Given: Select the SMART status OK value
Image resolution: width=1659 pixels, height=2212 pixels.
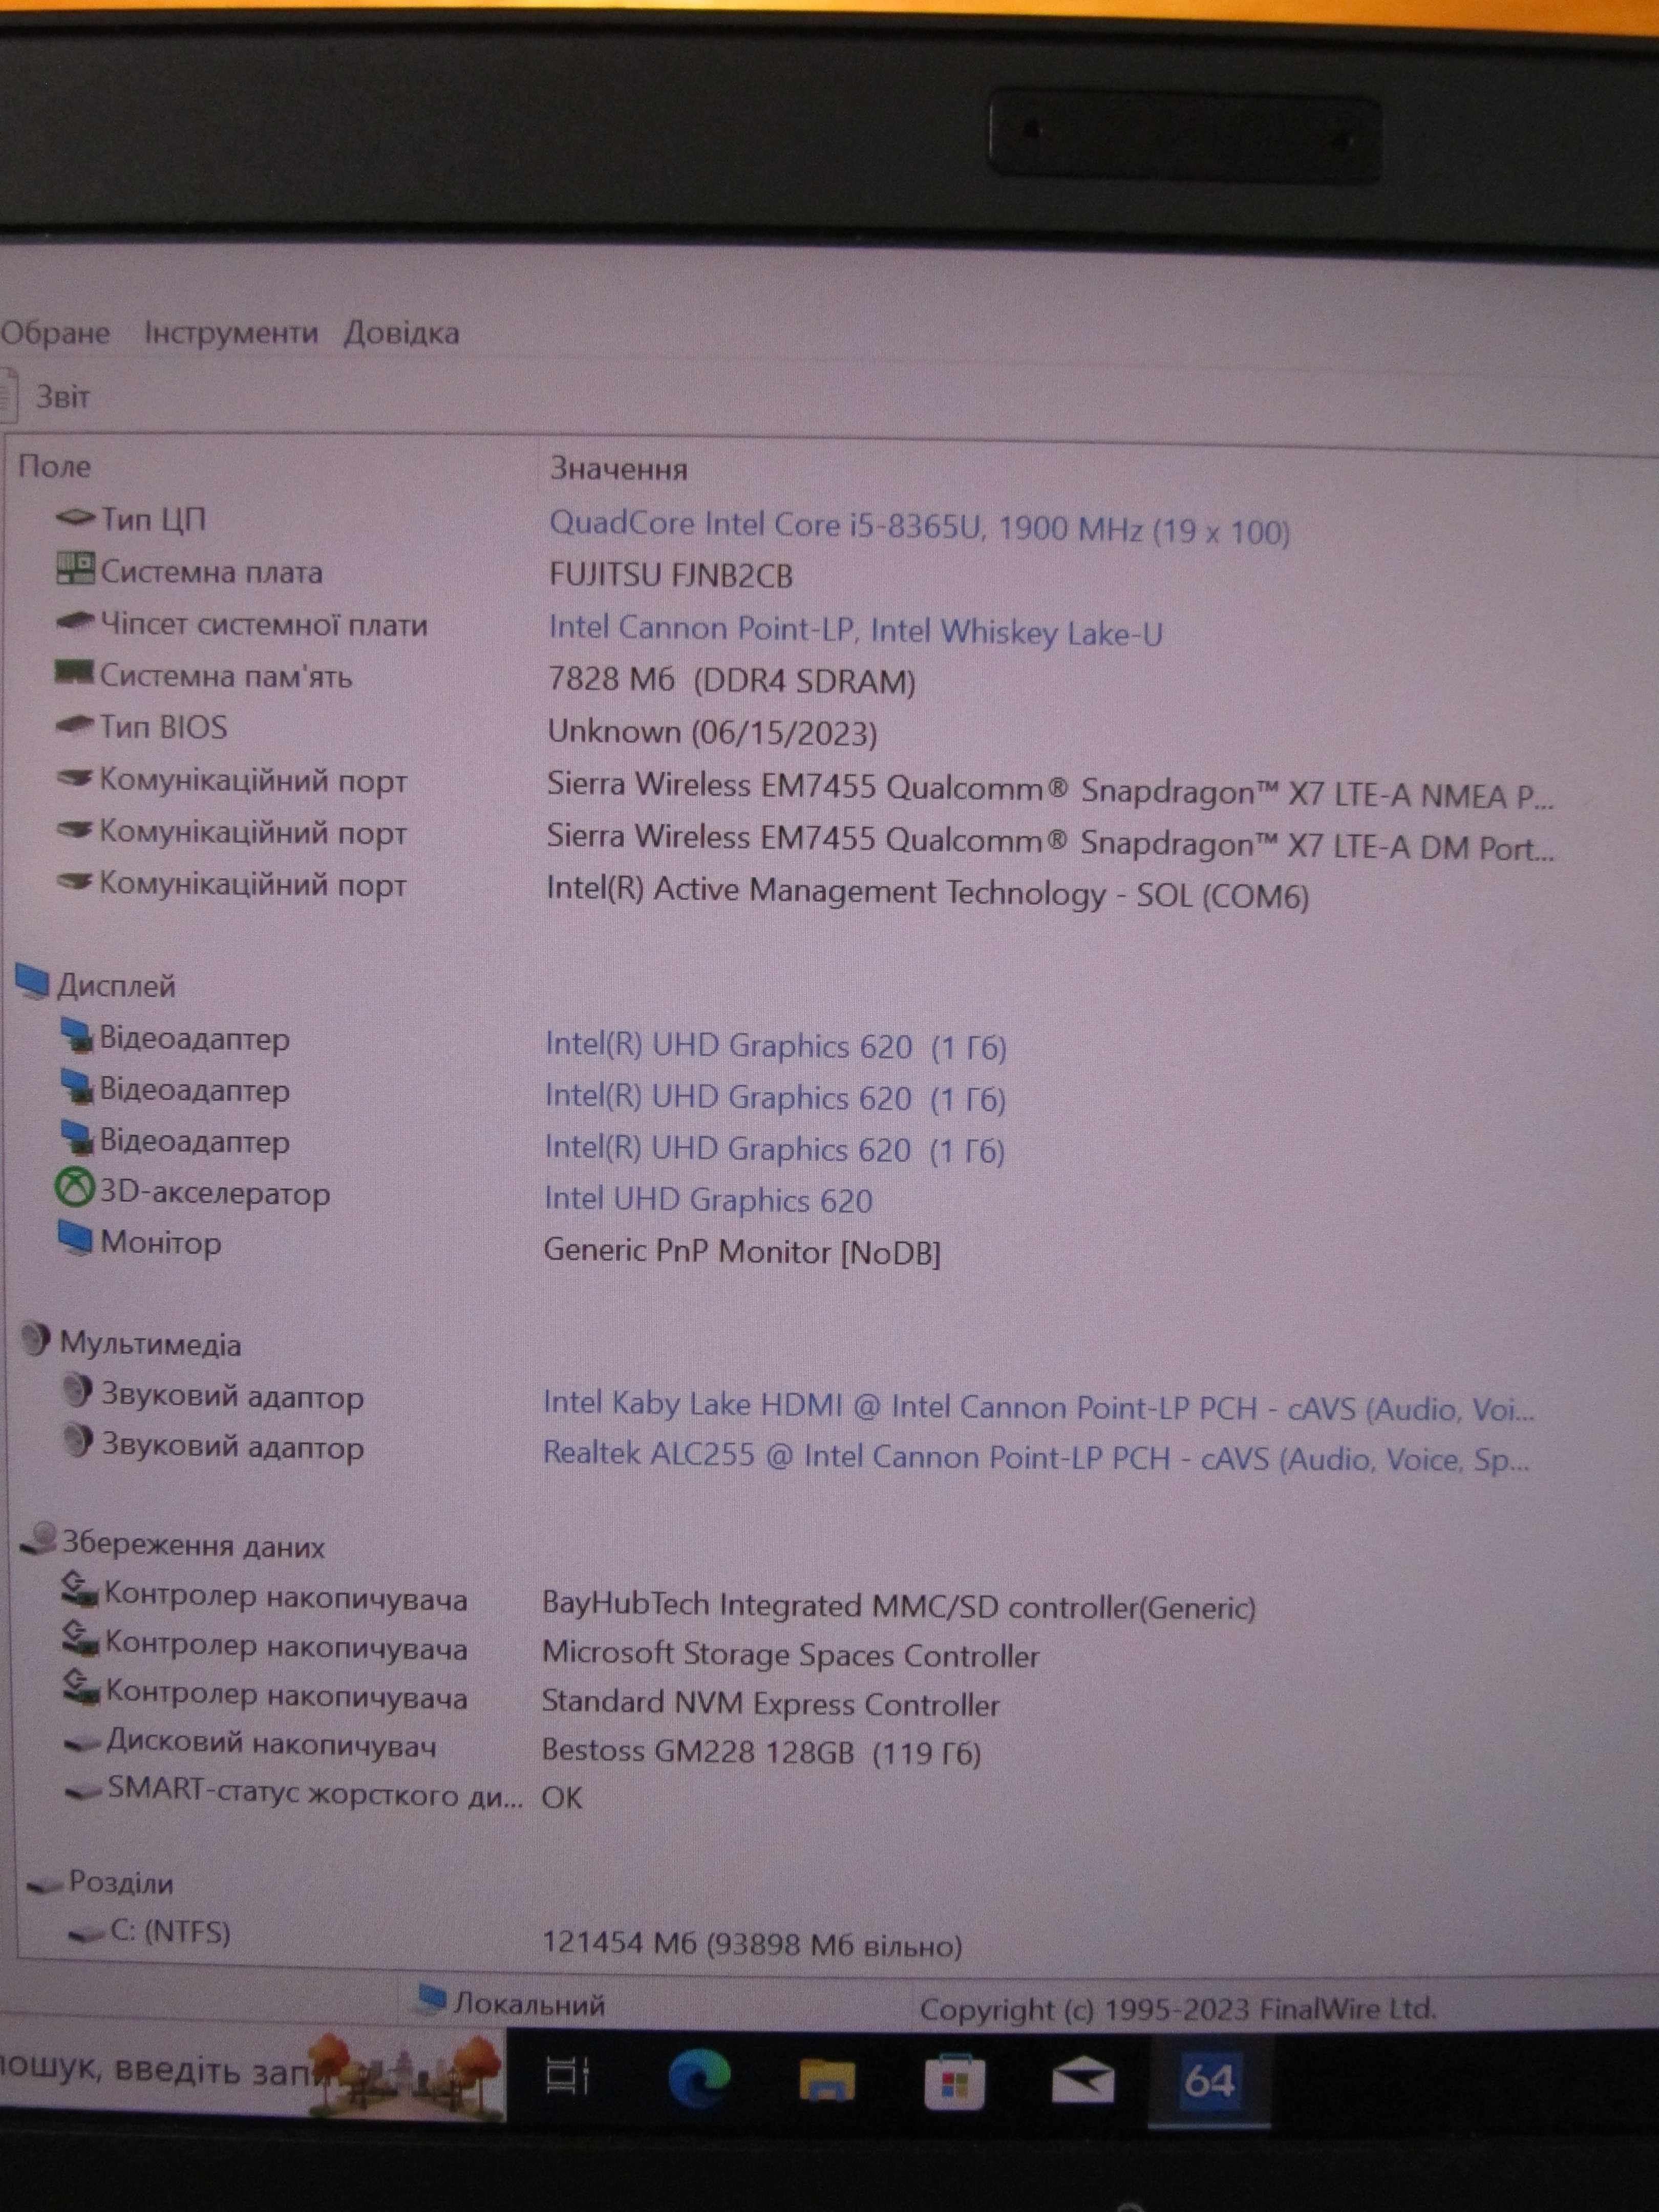Looking at the screenshot, I should coord(561,1797).
